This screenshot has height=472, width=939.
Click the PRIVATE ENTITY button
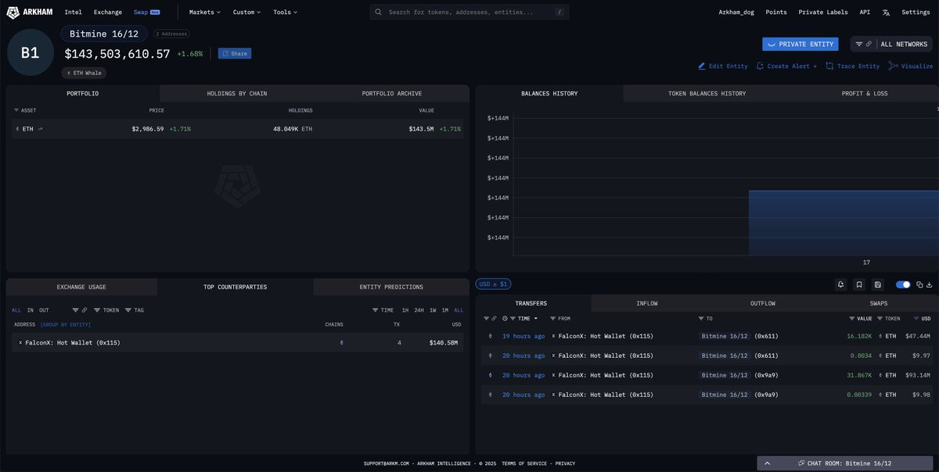click(x=800, y=45)
